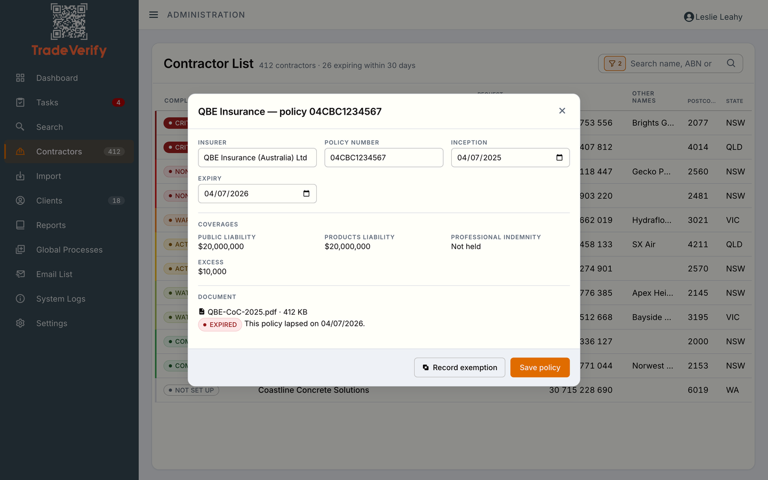Click the SX Air other name cell

click(644, 244)
